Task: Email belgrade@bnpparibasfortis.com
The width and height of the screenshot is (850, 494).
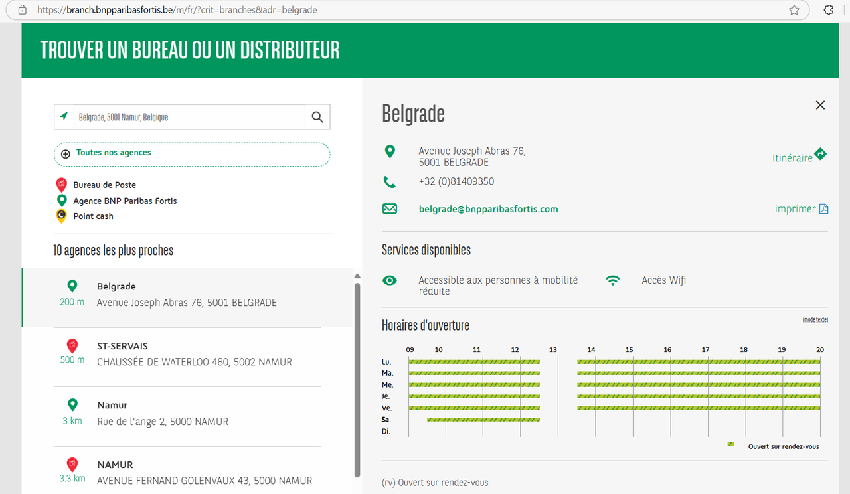Action: [x=488, y=209]
